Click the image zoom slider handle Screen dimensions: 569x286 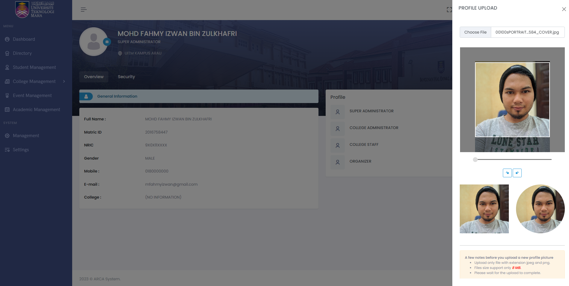[475, 160]
